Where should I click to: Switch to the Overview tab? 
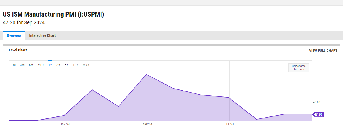14,36
